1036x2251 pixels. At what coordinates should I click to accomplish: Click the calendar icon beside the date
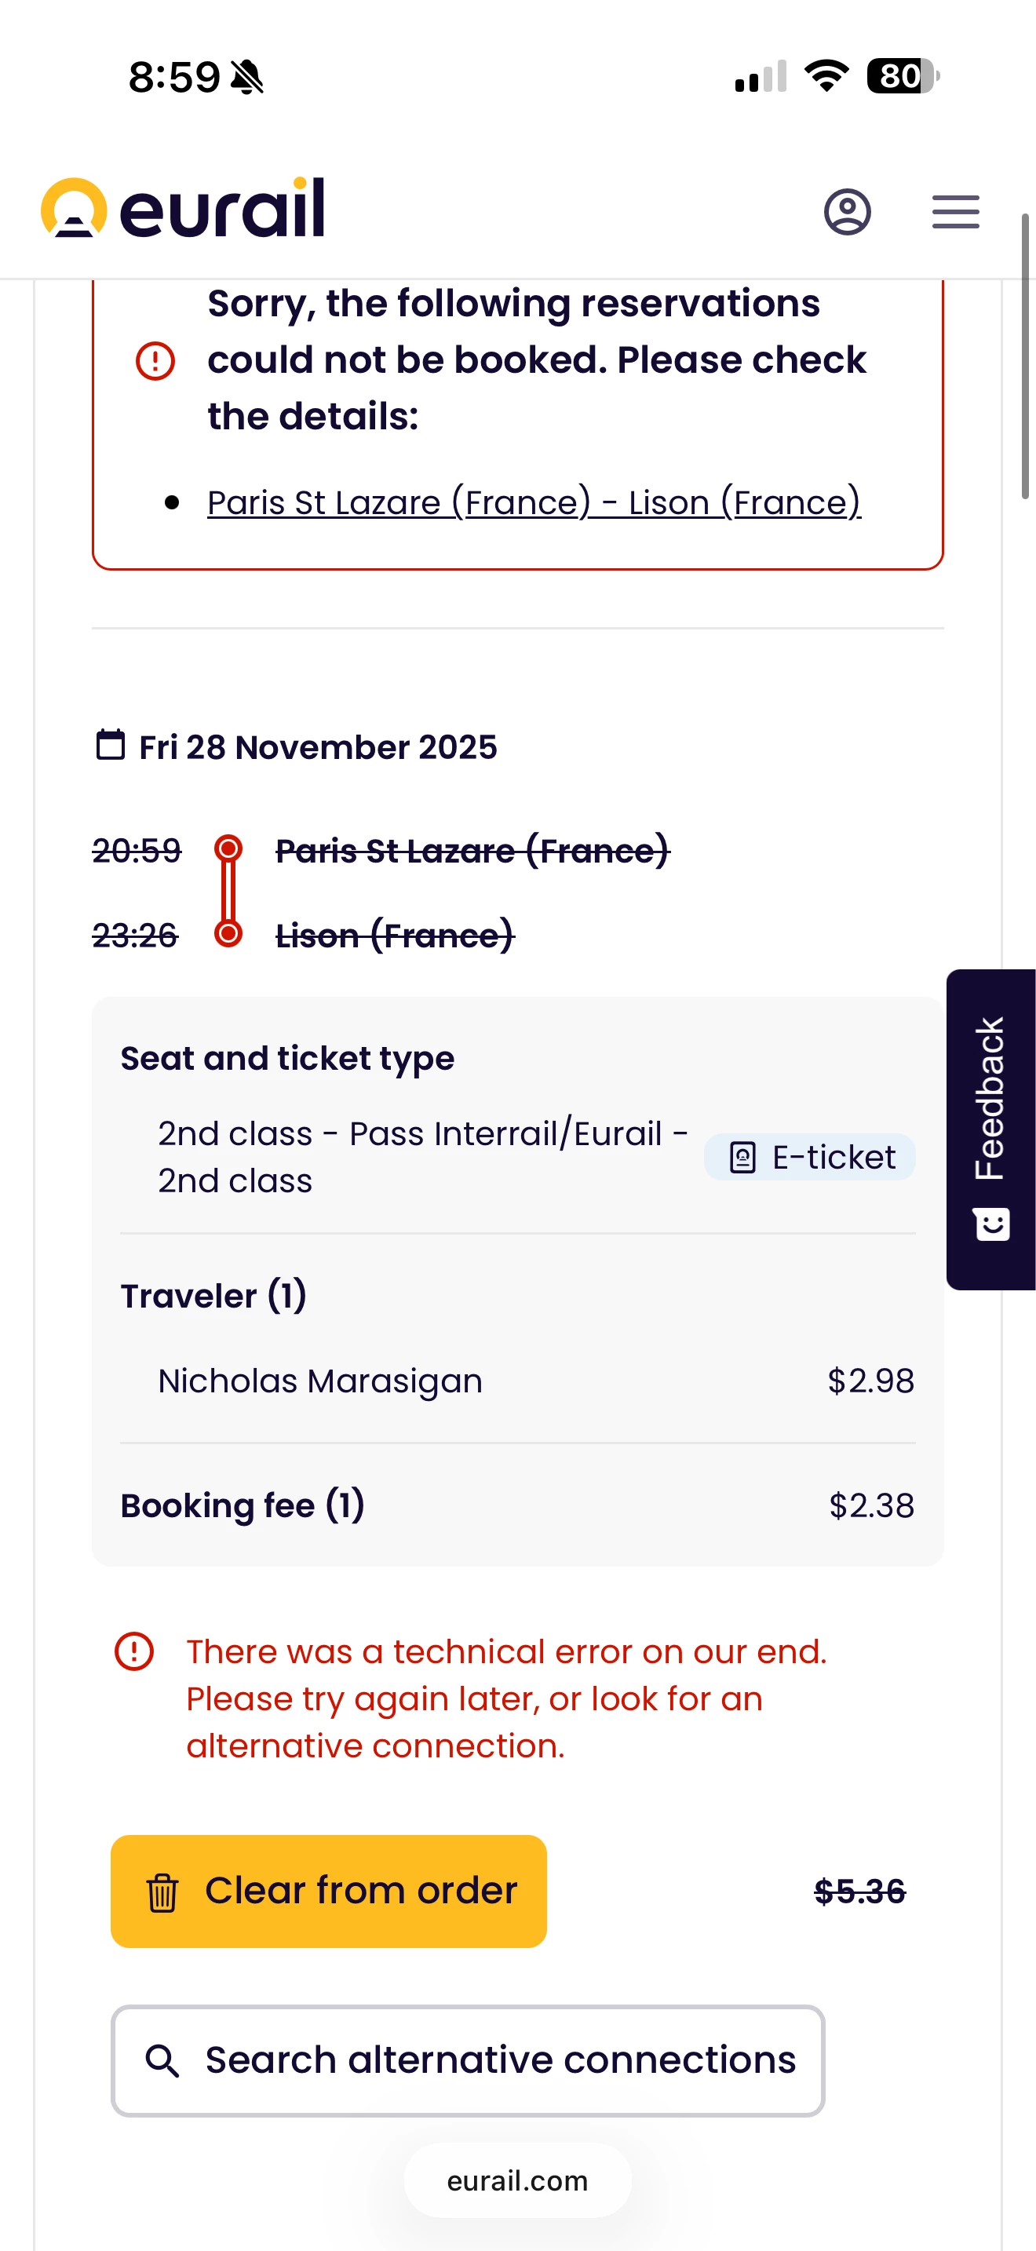coord(110,746)
